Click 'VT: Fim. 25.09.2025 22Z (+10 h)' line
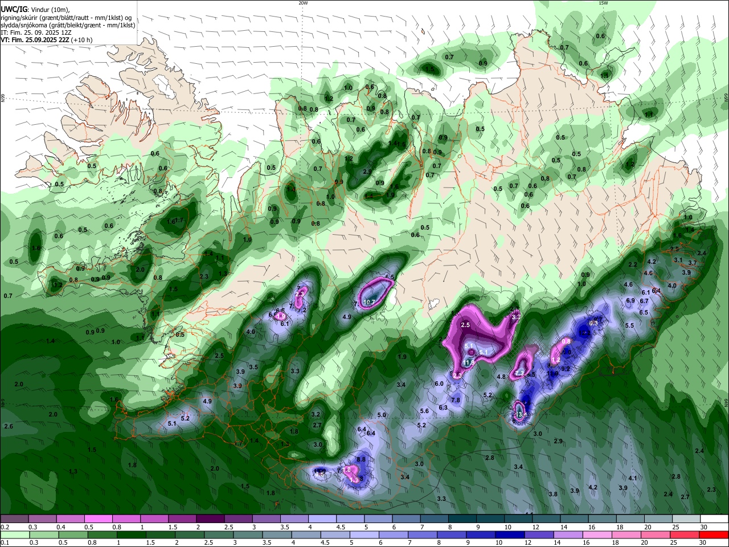 pos(46,40)
